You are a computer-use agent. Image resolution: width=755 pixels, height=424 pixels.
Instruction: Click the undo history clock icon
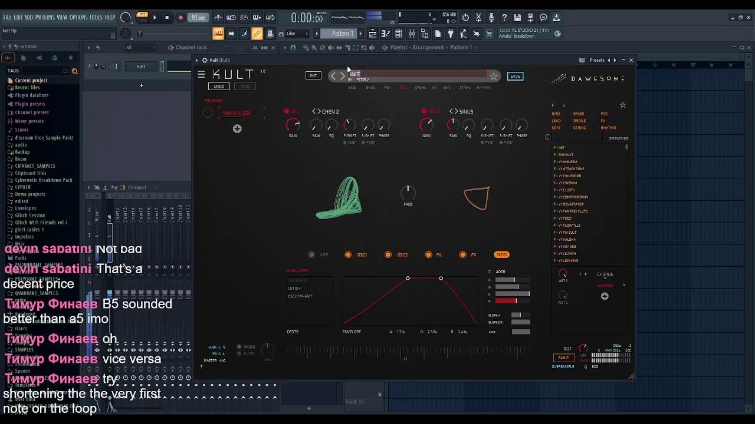tap(465, 18)
